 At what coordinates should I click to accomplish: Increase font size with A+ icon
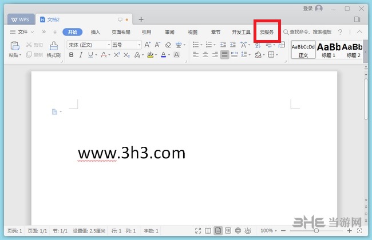coord(147,45)
